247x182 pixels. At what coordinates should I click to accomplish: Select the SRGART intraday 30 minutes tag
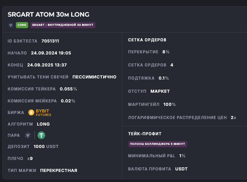coord(63,25)
